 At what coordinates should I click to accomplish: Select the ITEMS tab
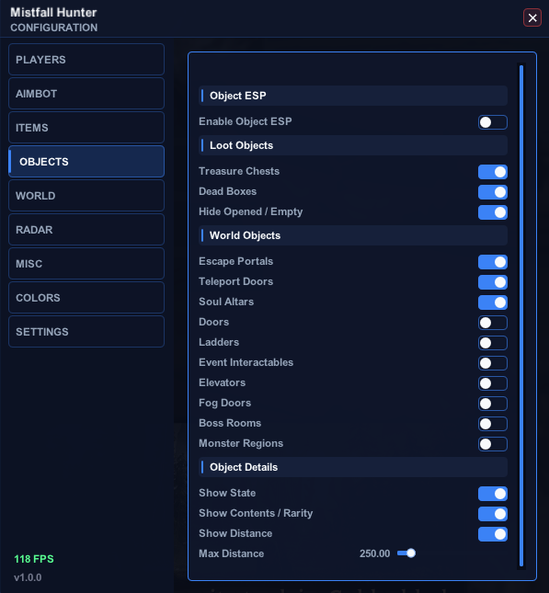(x=86, y=128)
